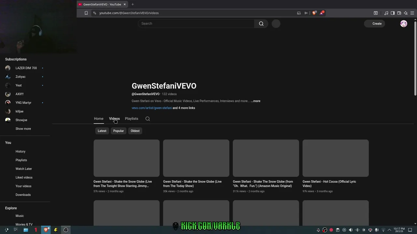Image resolution: width=417 pixels, height=234 pixels.
Task: Open the Hot Cocoa (Official Lyric Video) thumbnail
Action: tap(336, 158)
